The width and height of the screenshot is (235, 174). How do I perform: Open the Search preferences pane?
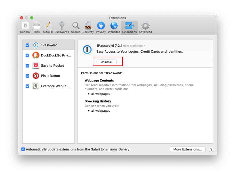(x=76, y=28)
